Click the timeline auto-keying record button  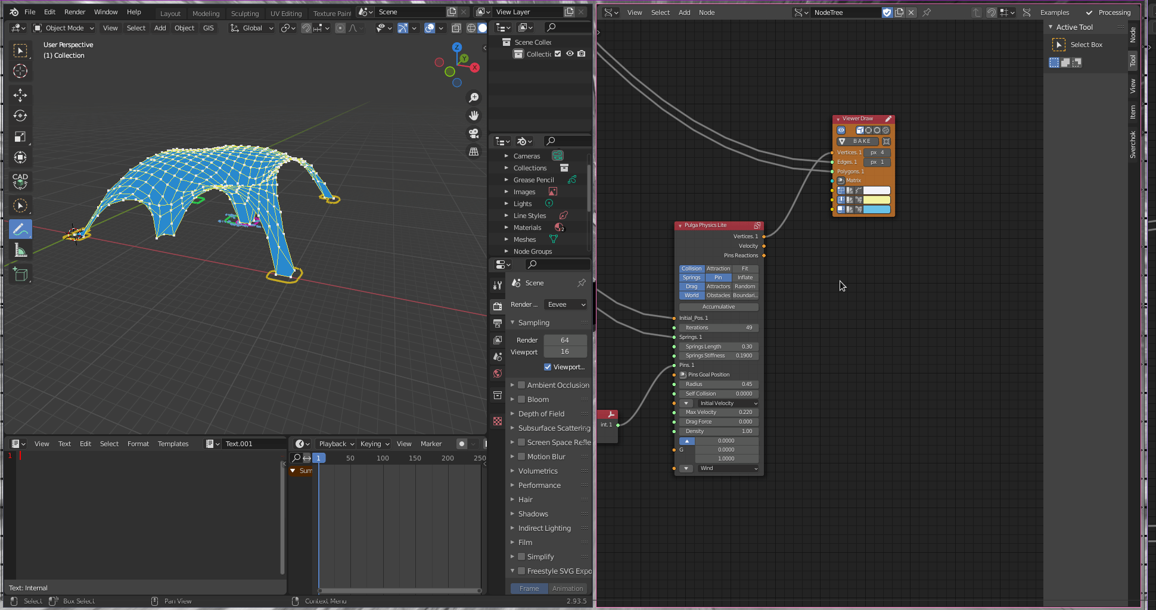pyautogui.click(x=462, y=444)
